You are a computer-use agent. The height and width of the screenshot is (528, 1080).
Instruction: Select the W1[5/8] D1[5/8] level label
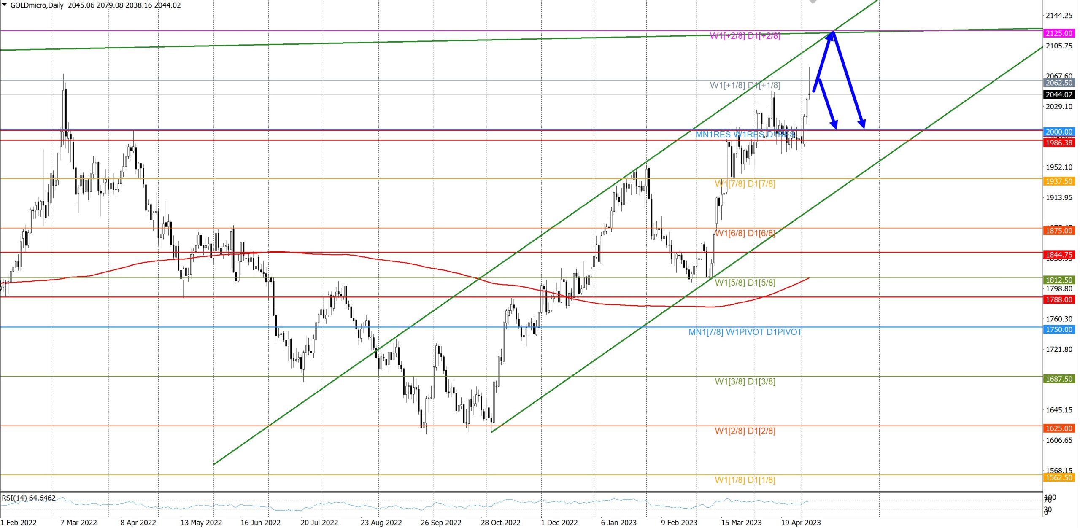pos(745,283)
